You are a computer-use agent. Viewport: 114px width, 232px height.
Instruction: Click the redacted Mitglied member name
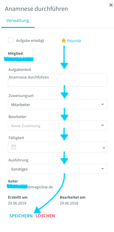19,59
